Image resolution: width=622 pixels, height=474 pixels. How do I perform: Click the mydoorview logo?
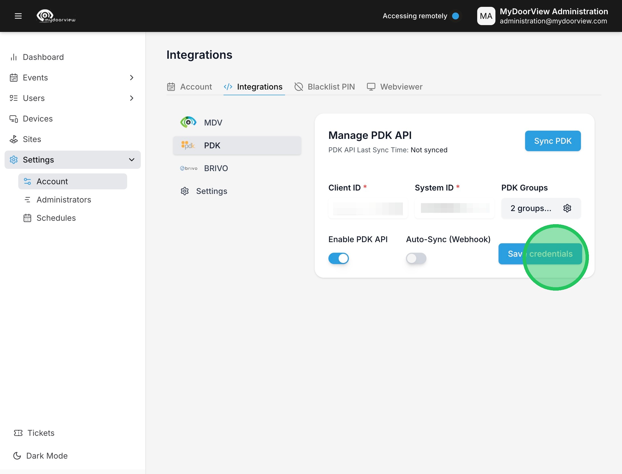(x=56, y=16)
